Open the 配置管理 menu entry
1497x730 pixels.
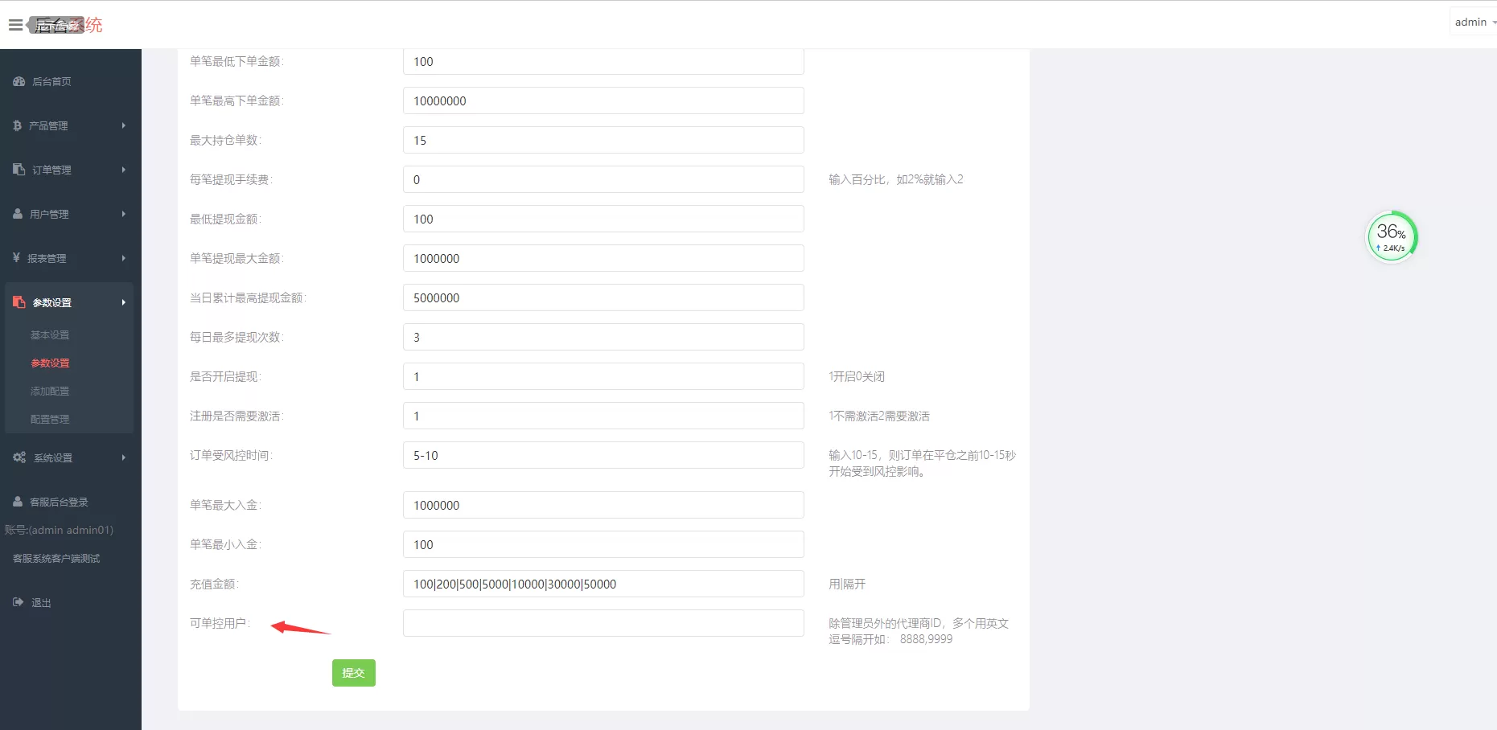(x=49, y=419)
